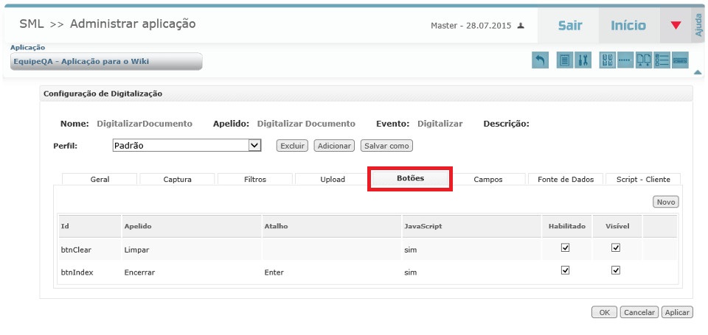Open the tools (screwdriver and wrench) icon
This screenshot has width=708, height=335.
click(x=583, y=61)
